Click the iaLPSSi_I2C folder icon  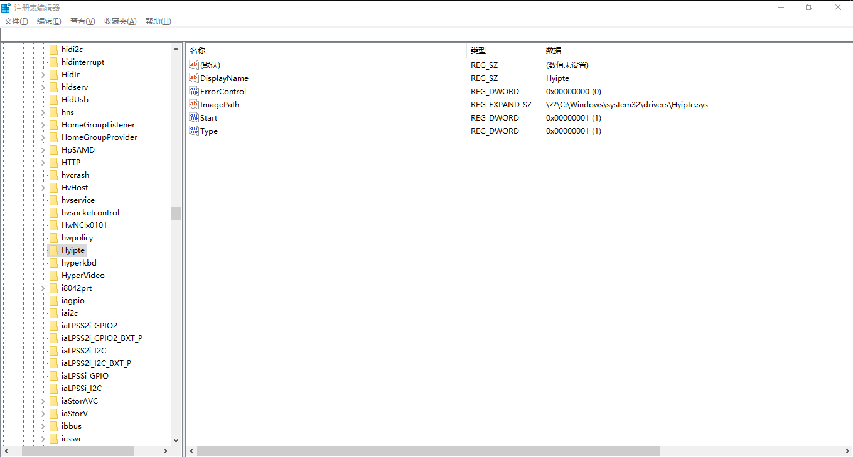(x=53, y=388)
